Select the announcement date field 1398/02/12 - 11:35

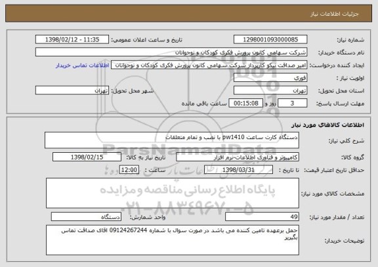tap(72, 39)
